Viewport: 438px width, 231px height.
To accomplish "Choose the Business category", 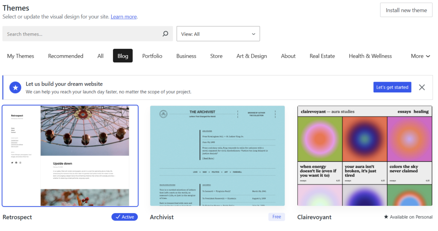I will [x=186, y=56].
